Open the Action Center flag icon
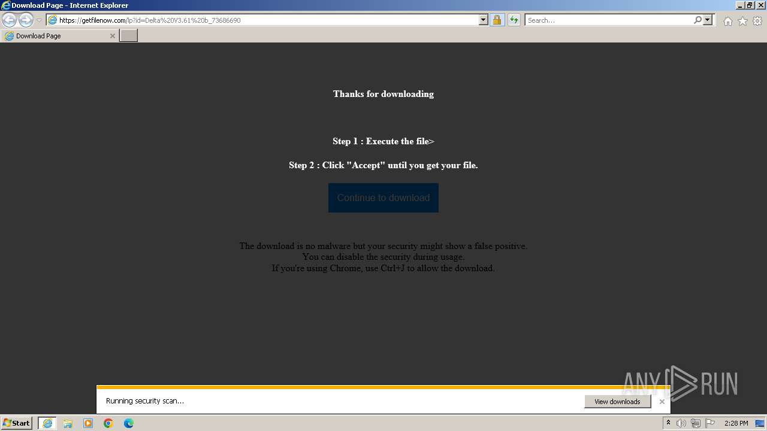Image resolution: width=767 pixels, height=431 pixels. pos(710,423)
